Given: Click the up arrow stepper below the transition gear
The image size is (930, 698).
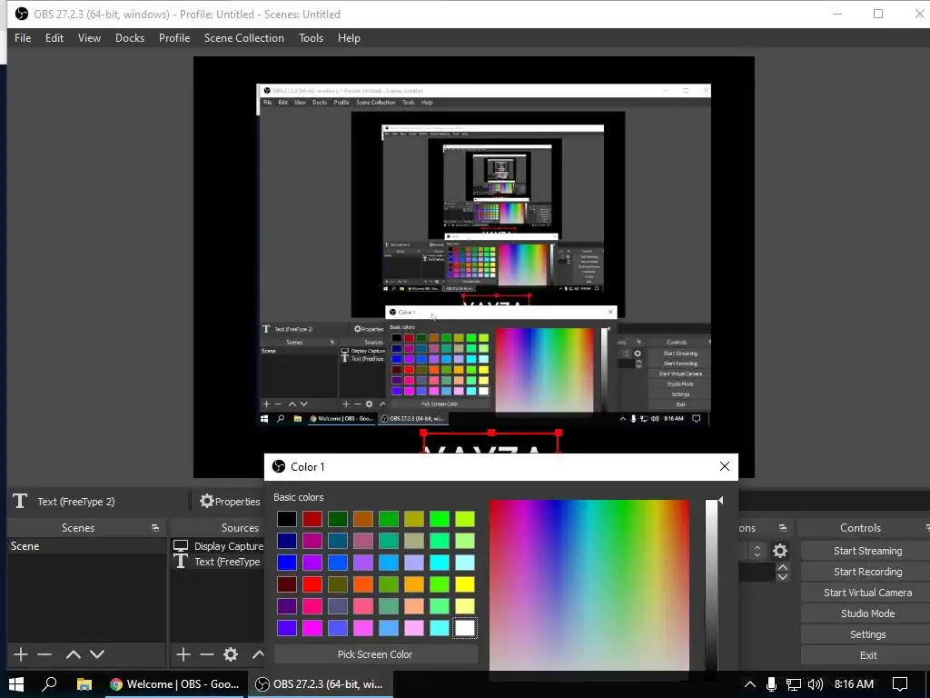Looking at the screenshot, I should [782, 567].
